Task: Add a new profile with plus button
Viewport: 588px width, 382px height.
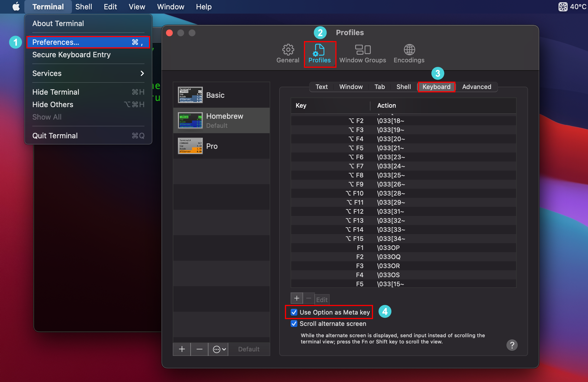Action: (182, 349)
